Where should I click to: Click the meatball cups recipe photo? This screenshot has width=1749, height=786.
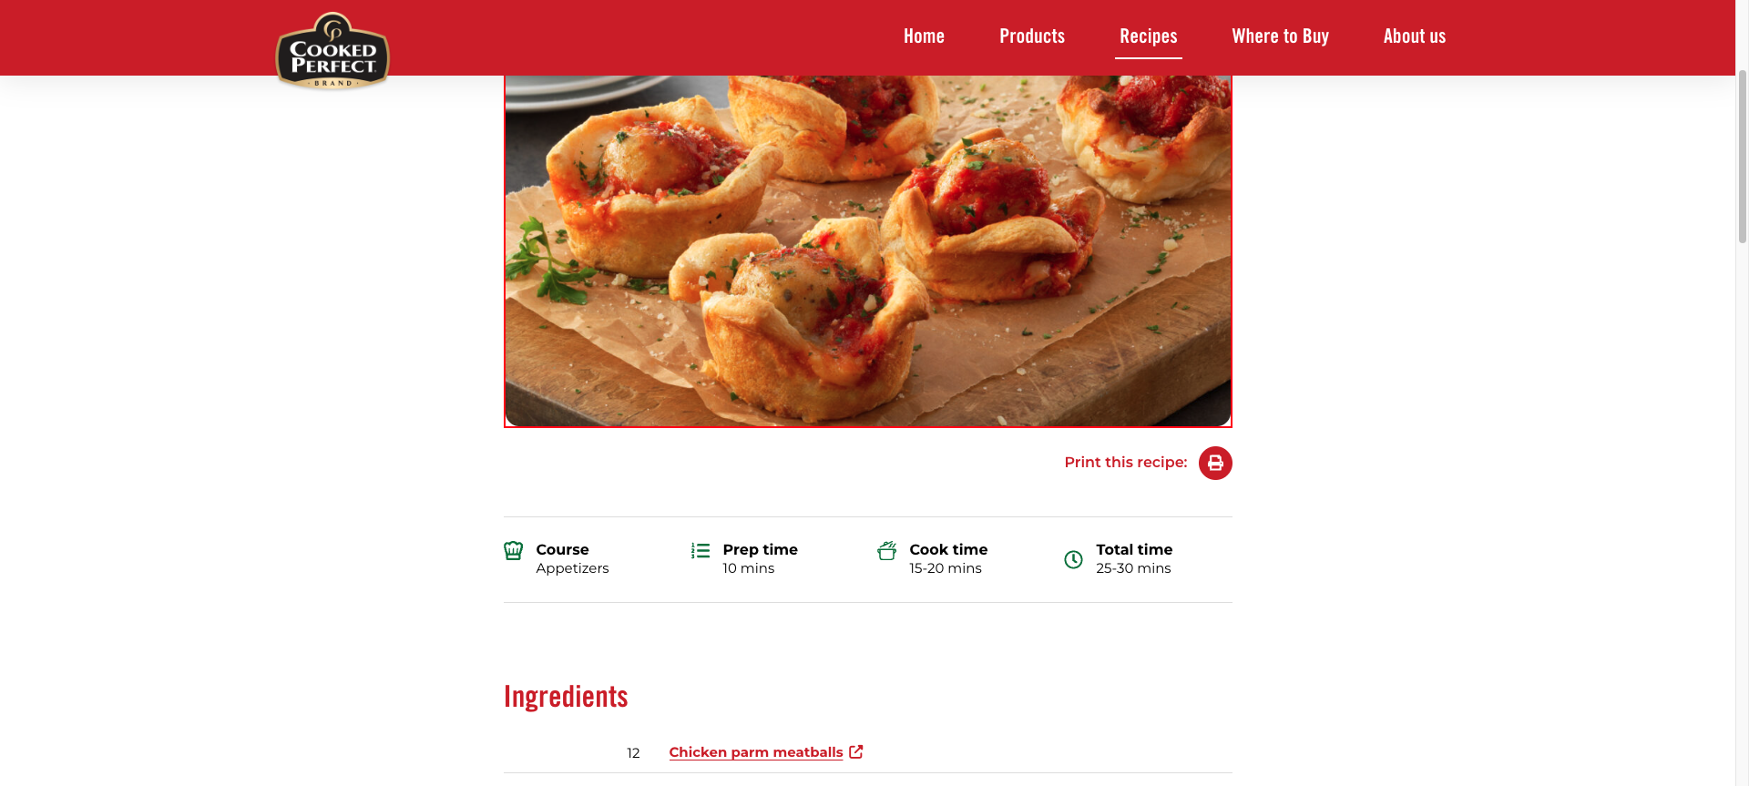tap(868, 250)
